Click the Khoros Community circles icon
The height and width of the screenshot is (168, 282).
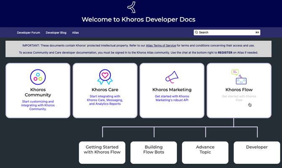pyautogui.click(x=38, y=77)
